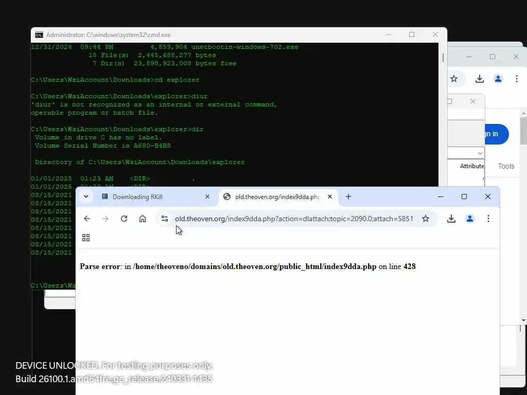Open a new tab in front Chrome
Viewport: 527px width, 395px height.
(348, 196)
